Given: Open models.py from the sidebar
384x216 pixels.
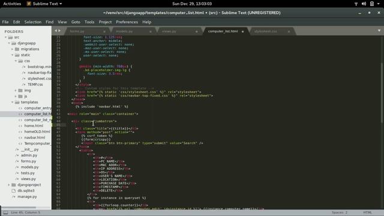Looking at the screenshot, I should point(29,167).
